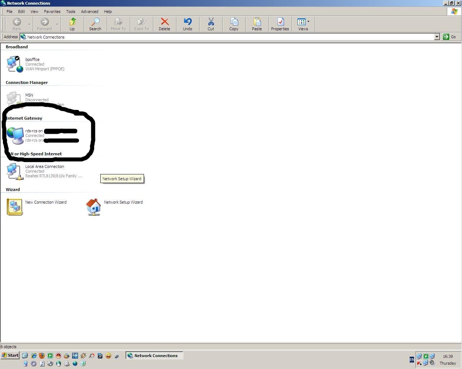The height and width of the screenshot is (369, 462).
Task: Click the Network Connections taskbar button
Action: click(x=154, y=356)
